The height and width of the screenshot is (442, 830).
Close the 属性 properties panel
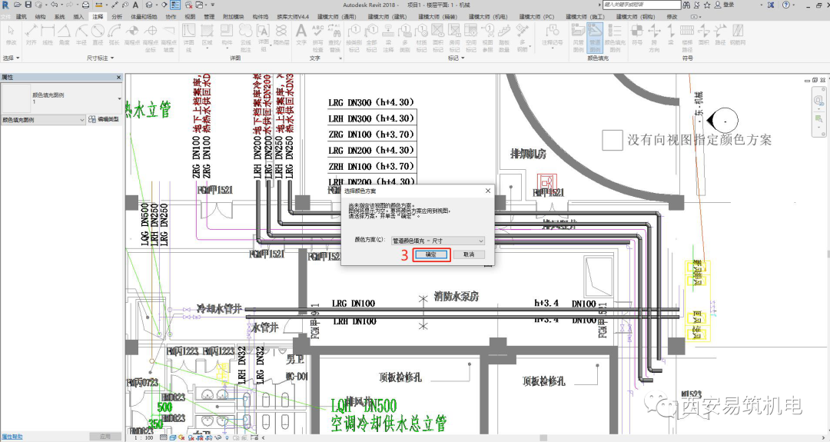pos(118,78)
